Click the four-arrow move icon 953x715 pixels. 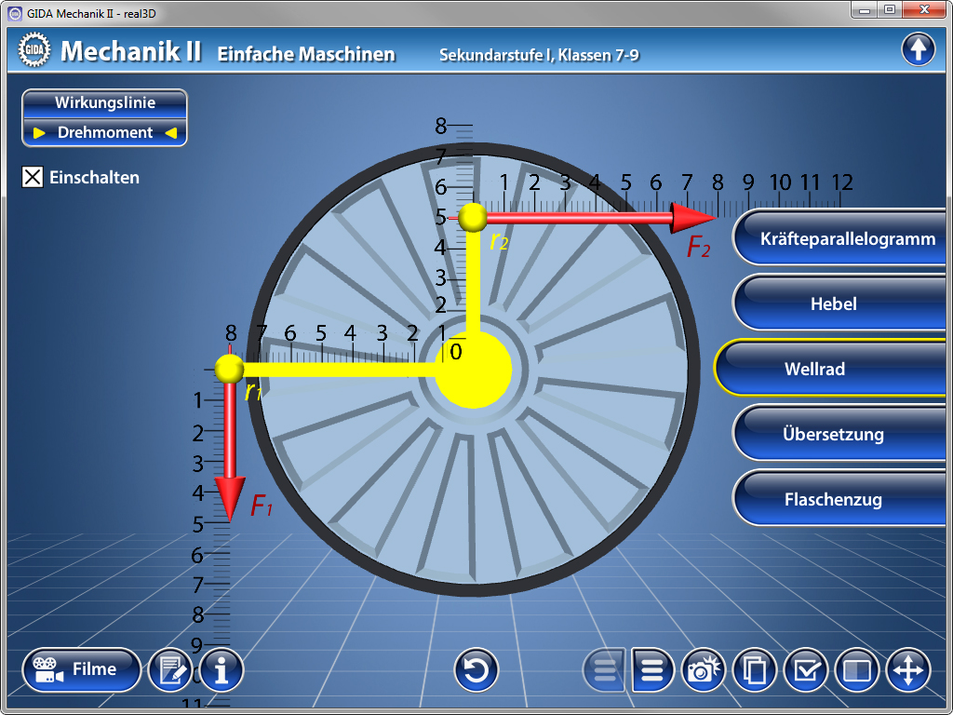tap(907, 670)
